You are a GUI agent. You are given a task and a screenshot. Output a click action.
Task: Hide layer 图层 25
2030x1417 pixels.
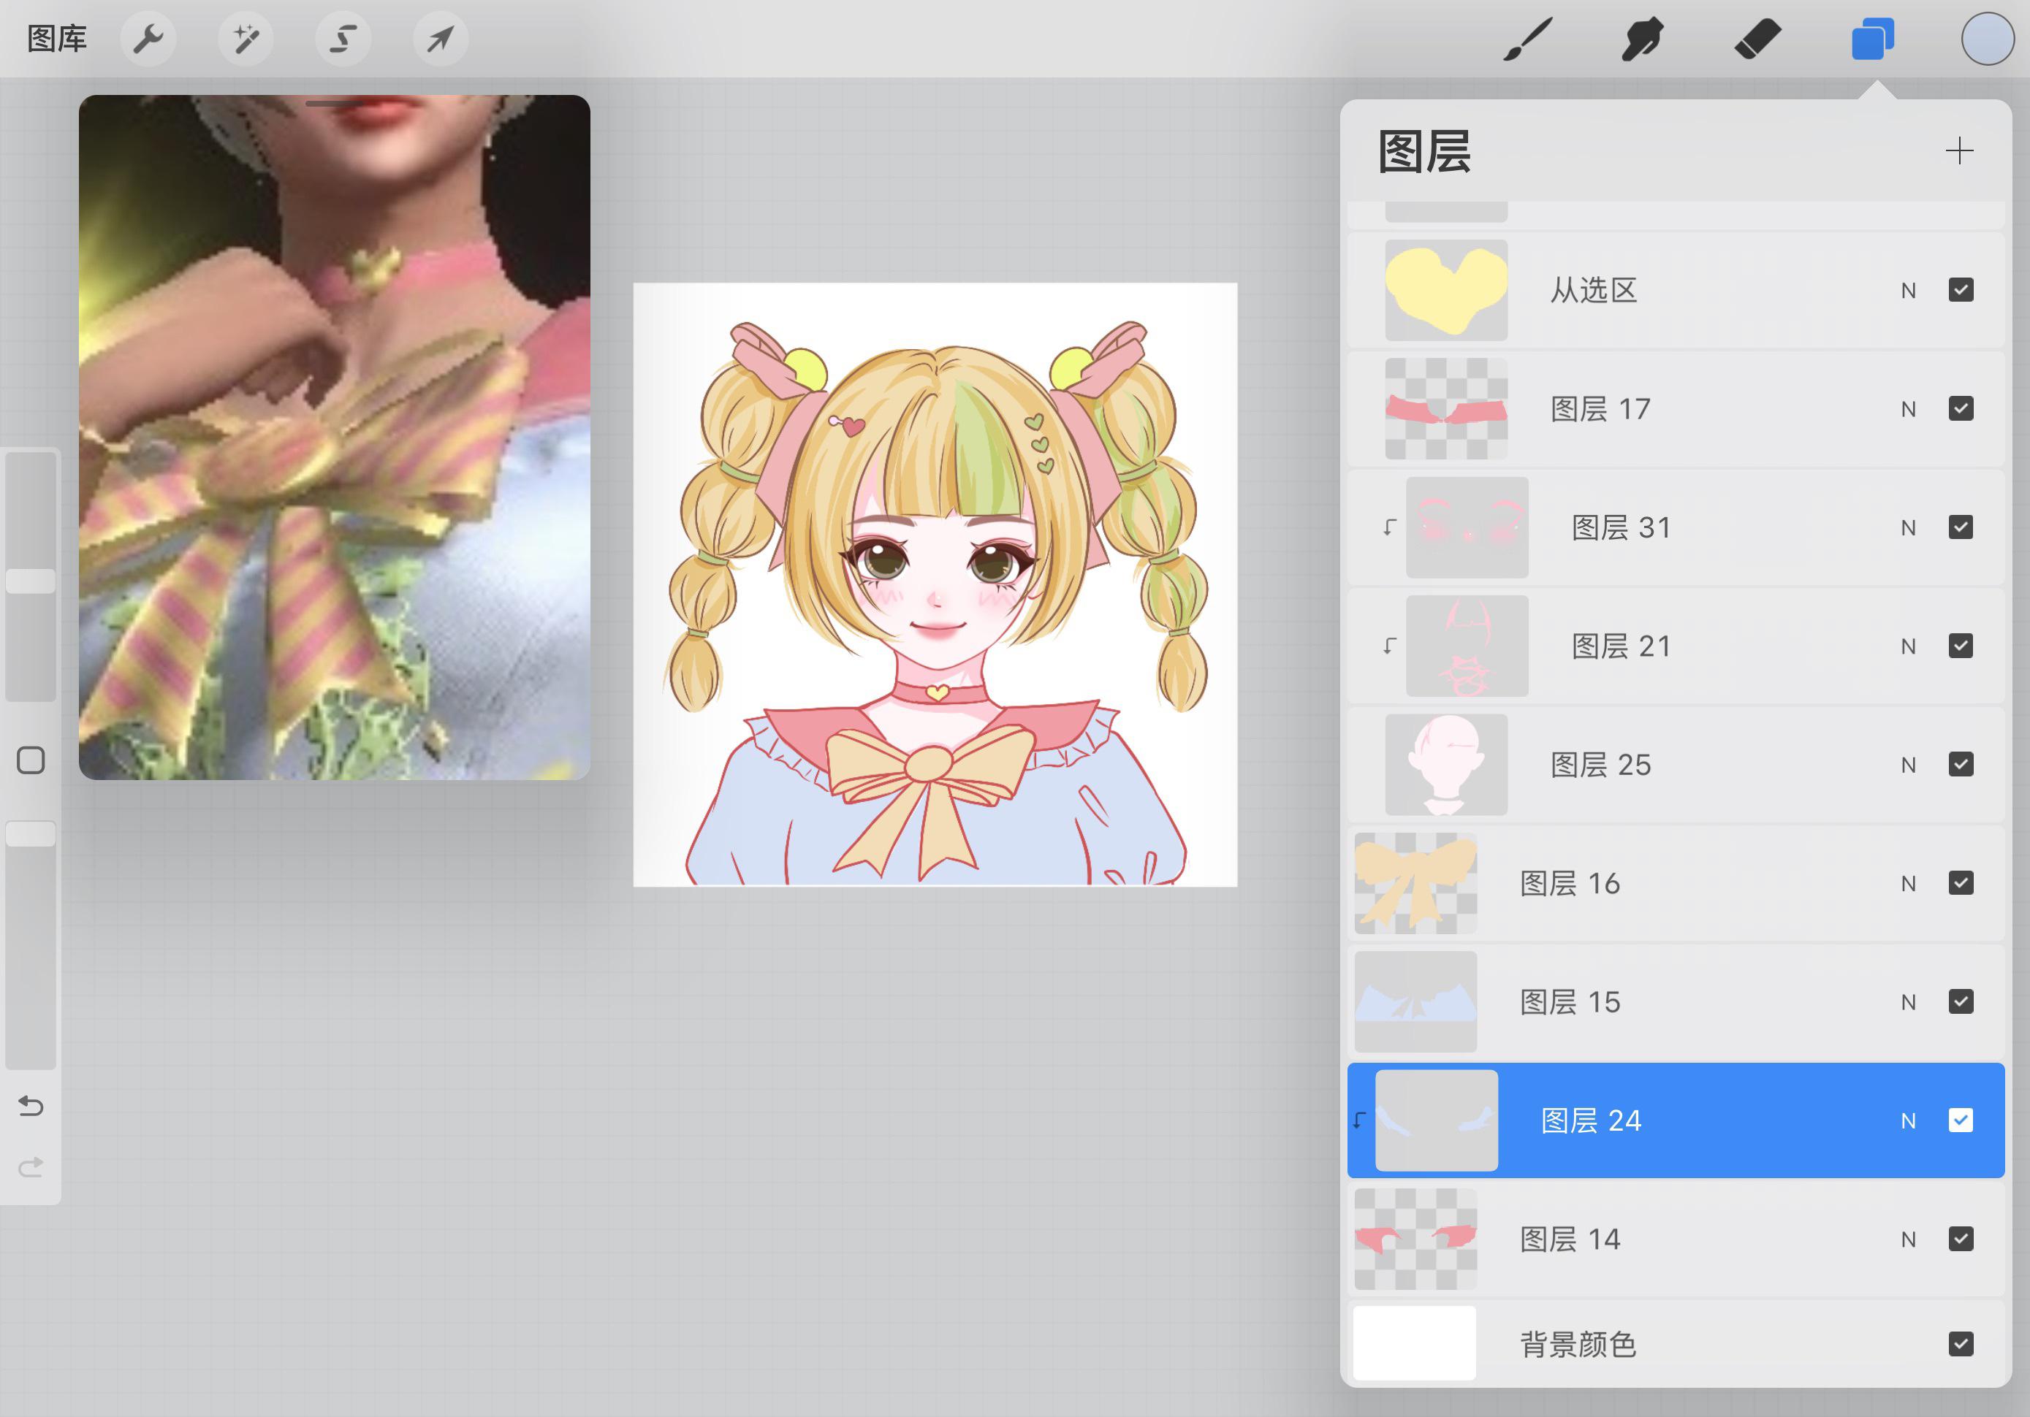[x=1960, y=764]
